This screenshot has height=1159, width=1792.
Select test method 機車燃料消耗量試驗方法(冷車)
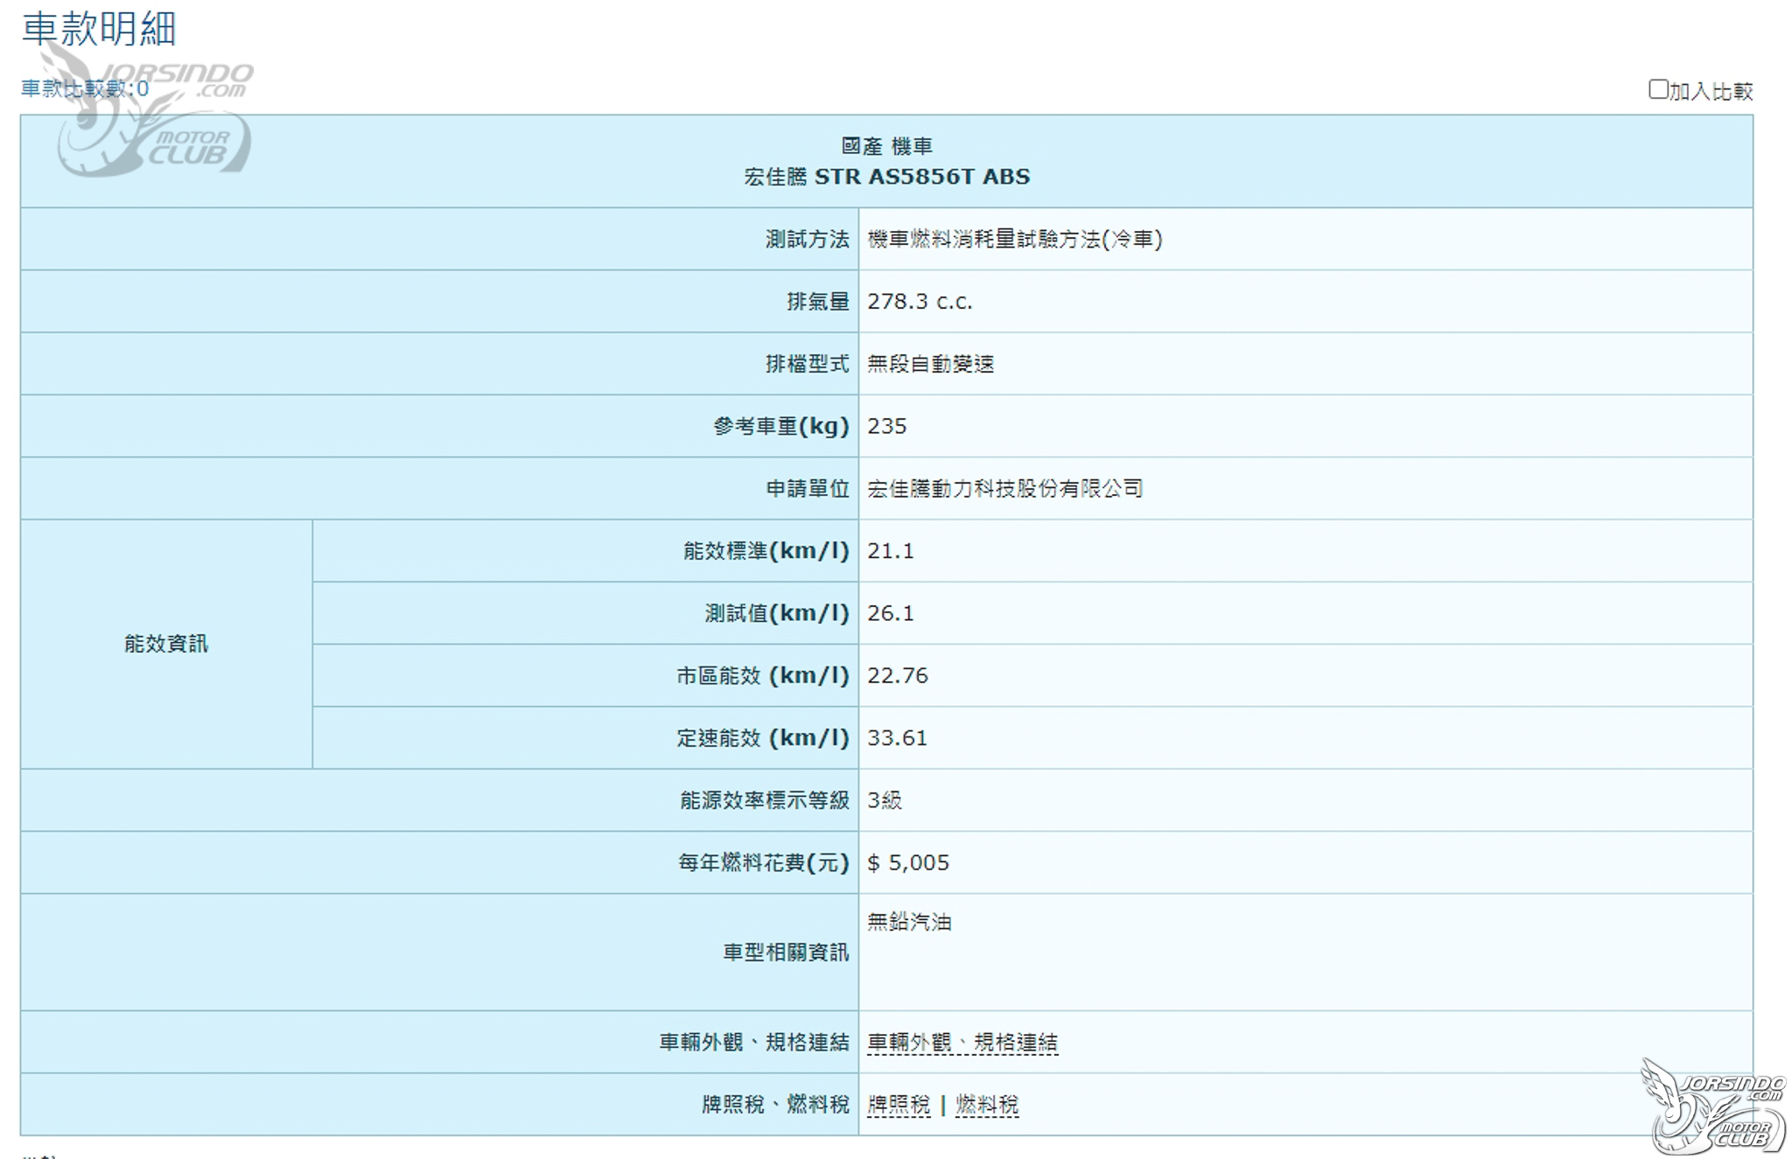point(1014,239)
